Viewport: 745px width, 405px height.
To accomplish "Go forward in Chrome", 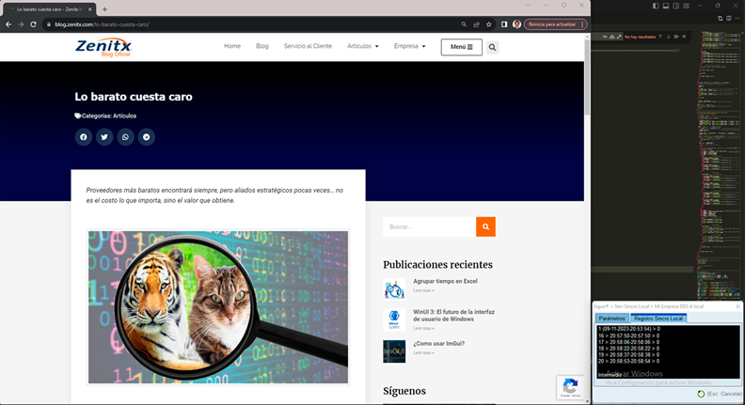I will point(21,24).
